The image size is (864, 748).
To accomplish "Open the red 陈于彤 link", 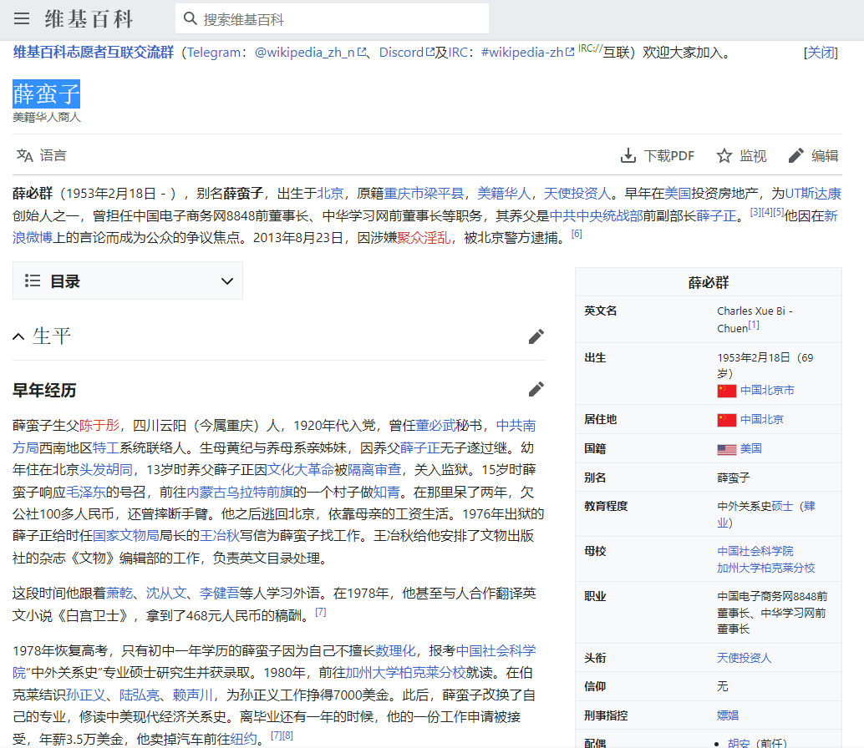I will pos(99,426).
